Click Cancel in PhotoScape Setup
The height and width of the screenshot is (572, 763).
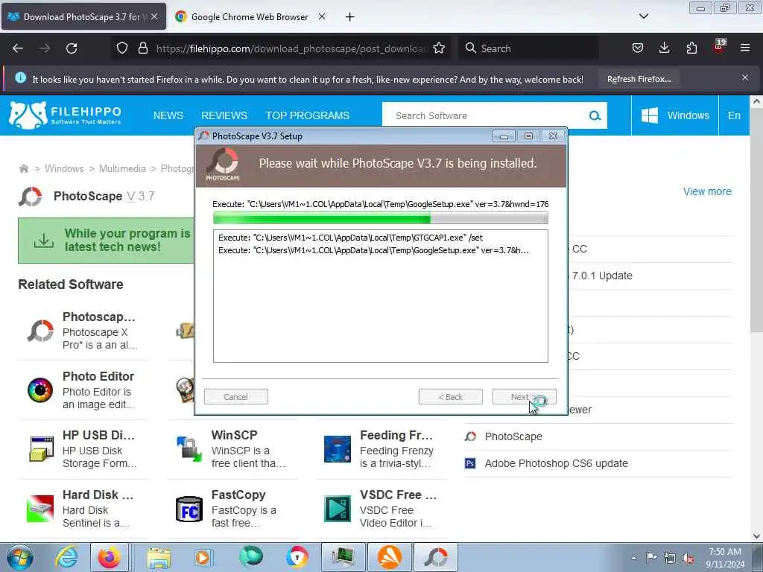click(236, 397)
